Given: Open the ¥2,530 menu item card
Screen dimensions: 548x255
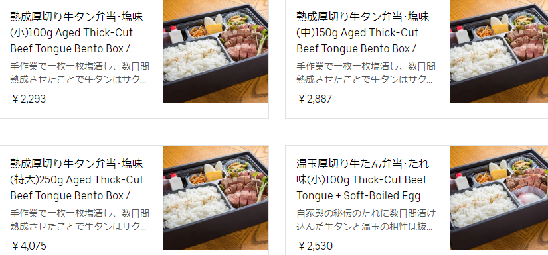Looking at the screenshot, I should 416,200.
